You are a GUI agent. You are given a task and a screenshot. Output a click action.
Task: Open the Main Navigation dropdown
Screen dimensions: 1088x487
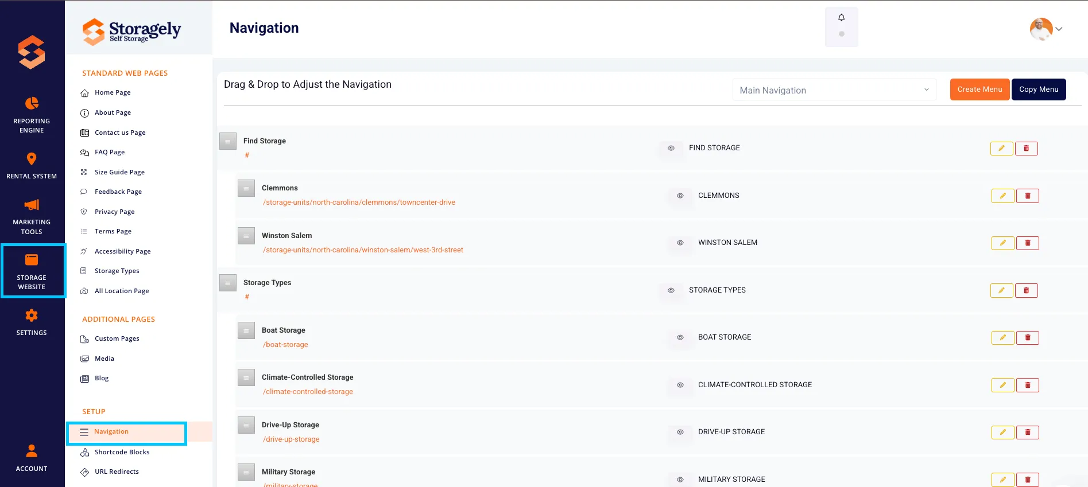pyautogui.click(x=834, y=90)
